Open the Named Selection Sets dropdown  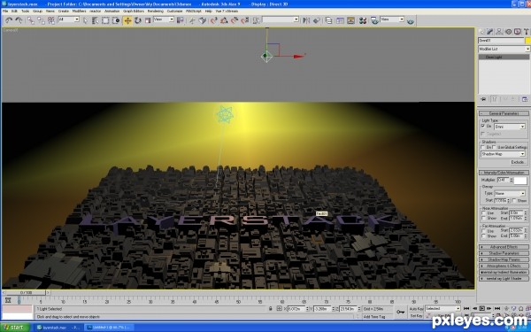tap(281, 19)
